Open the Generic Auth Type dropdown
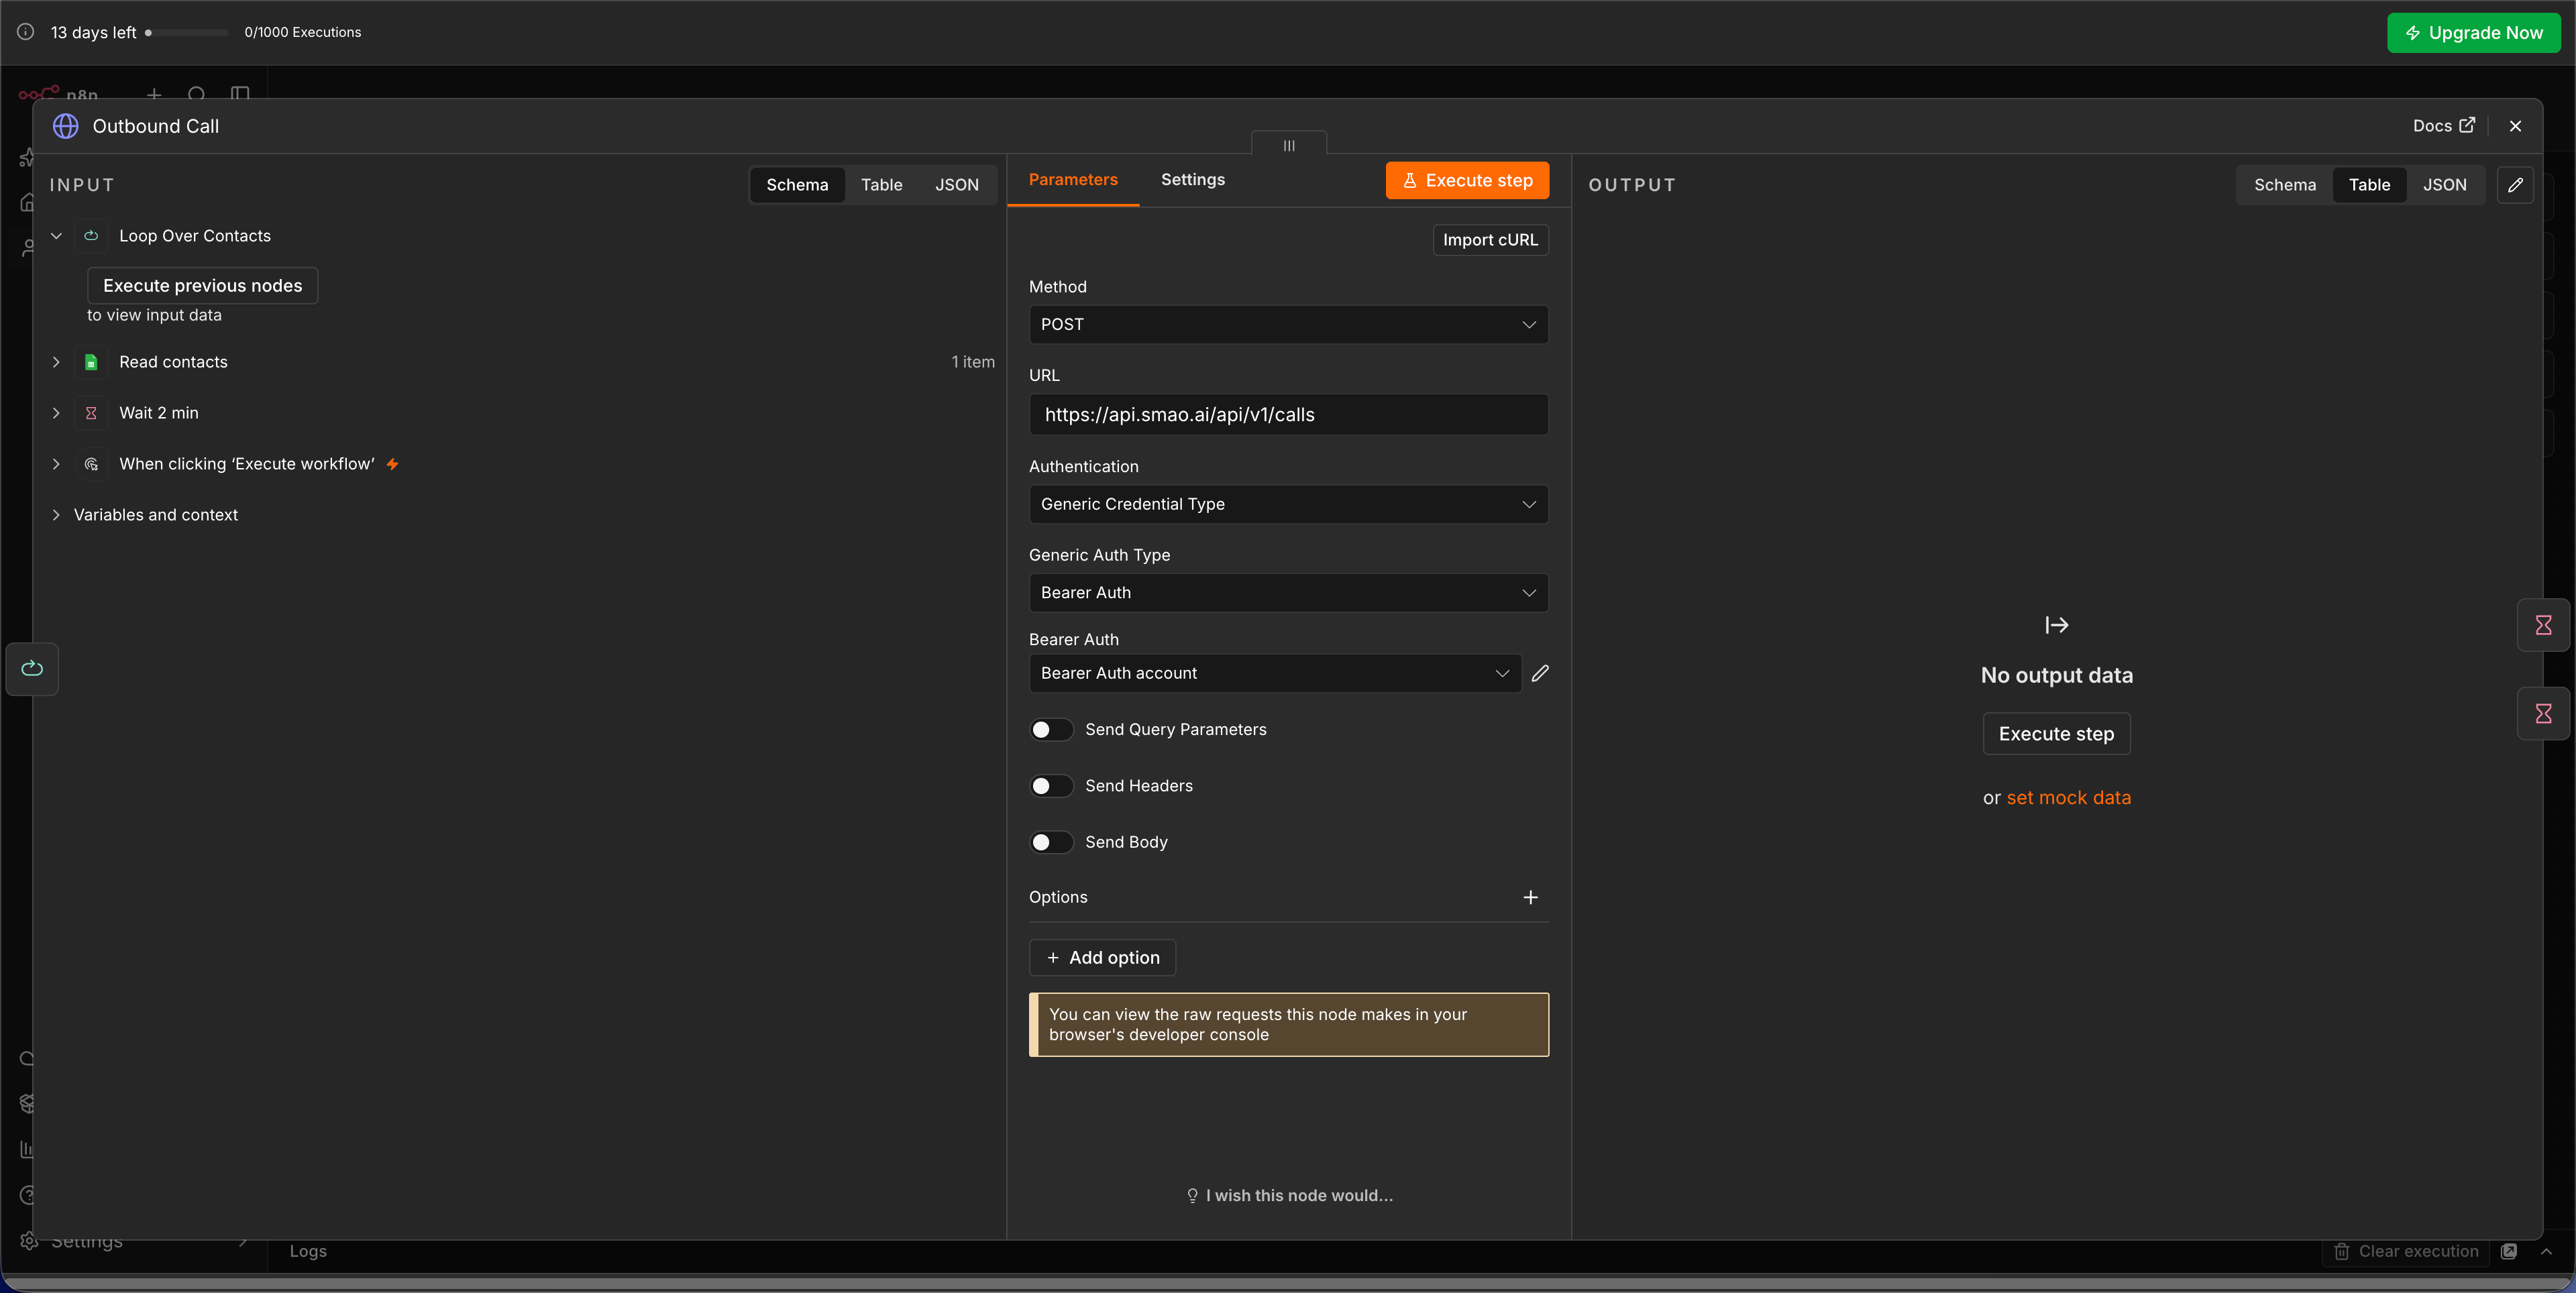This screenshot has height=1293, width=2576. click(x=1288, y=592)
